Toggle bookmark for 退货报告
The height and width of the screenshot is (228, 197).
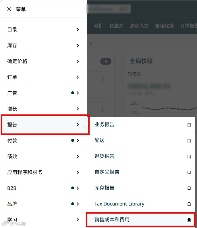click(x=189, y=157)
